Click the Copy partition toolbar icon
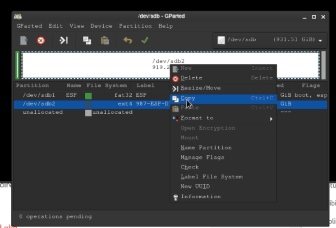Viewport: 336px width, 228px height. [x=87, y=40]
